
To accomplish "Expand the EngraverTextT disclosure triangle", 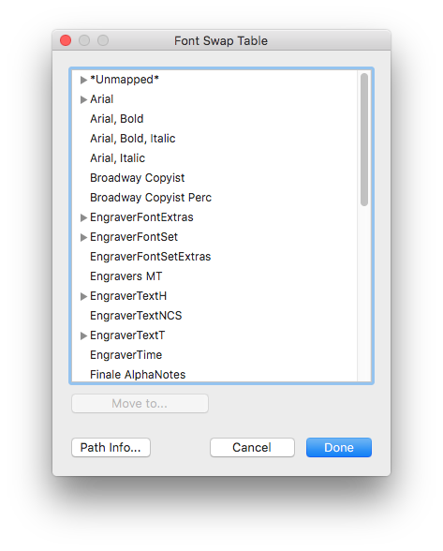I will click(83, 335).
